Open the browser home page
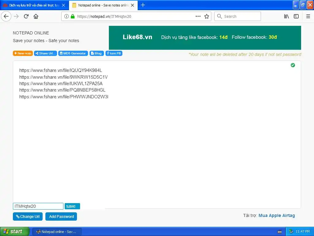The height and width of the screenshot is (236, 314). point(36,16)
